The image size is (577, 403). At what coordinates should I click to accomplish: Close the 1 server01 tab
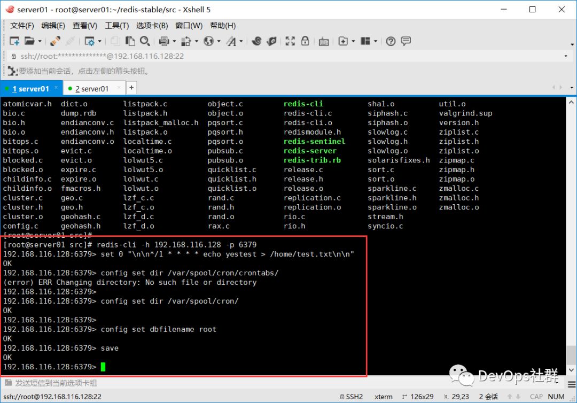click(56, 88)
